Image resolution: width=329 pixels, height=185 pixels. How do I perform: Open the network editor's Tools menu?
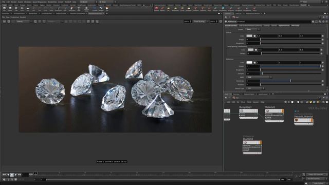click(x=249, y=102)
